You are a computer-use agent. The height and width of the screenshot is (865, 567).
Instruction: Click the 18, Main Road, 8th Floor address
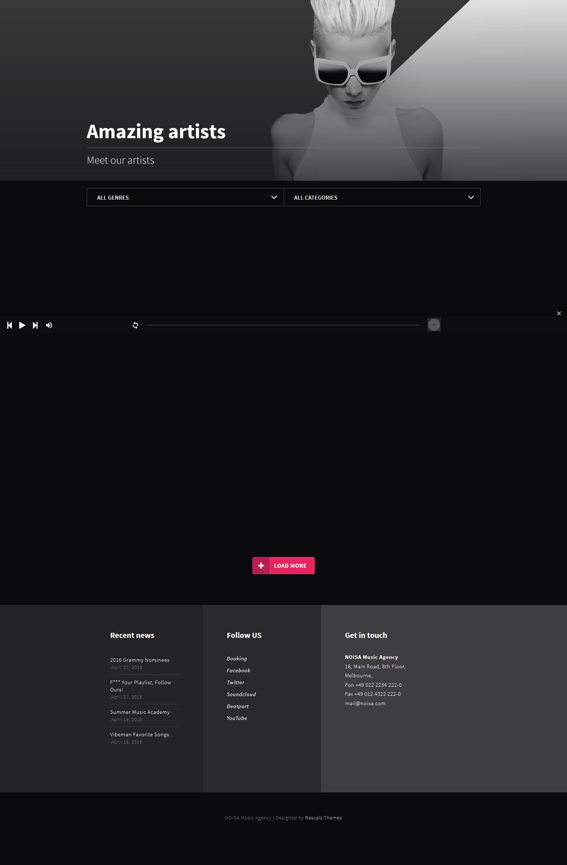point(375,666)
